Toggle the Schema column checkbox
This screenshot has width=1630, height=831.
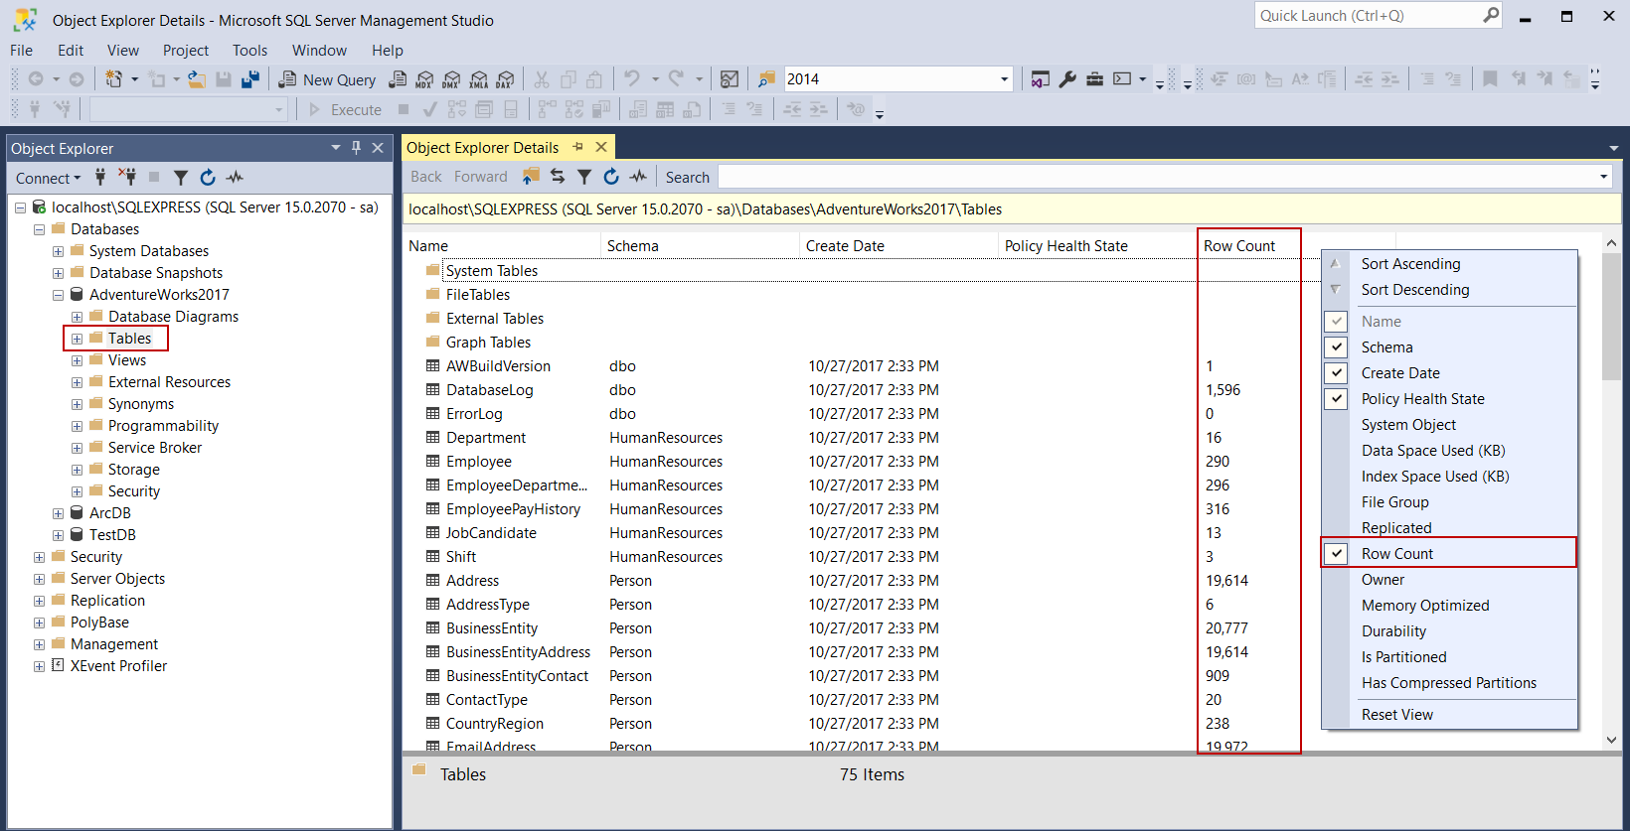(1337, 347)
